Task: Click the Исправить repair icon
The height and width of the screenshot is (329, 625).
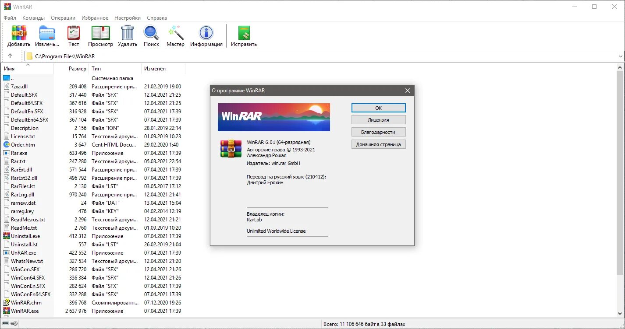Action: [244, 33]
